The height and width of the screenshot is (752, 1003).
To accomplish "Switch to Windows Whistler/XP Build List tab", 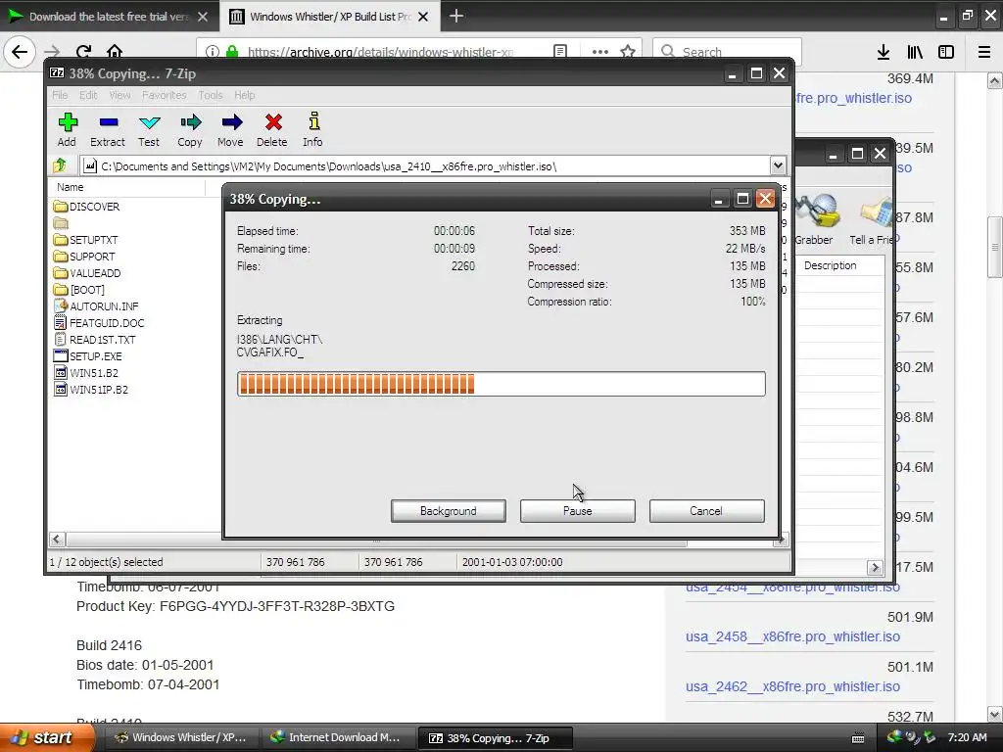I will click(329, 17).
